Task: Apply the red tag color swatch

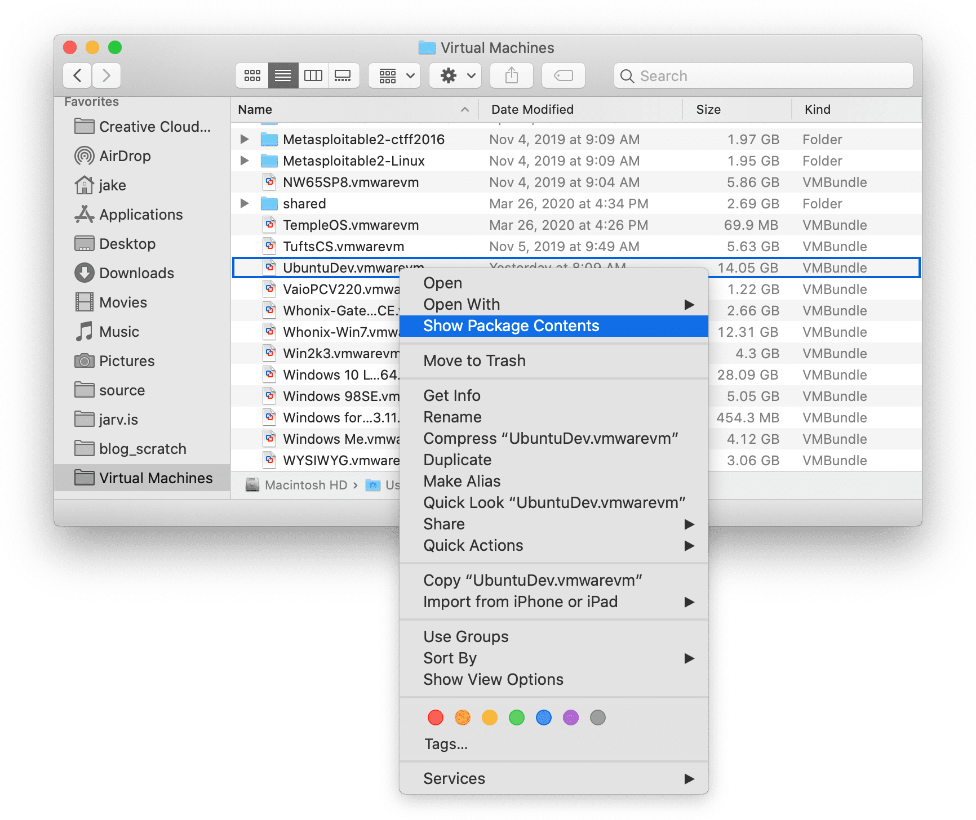Action: point(435,717)
